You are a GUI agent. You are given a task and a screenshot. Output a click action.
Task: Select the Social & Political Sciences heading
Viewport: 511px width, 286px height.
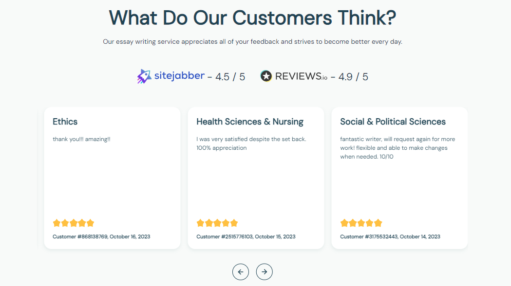pos(393,122)
